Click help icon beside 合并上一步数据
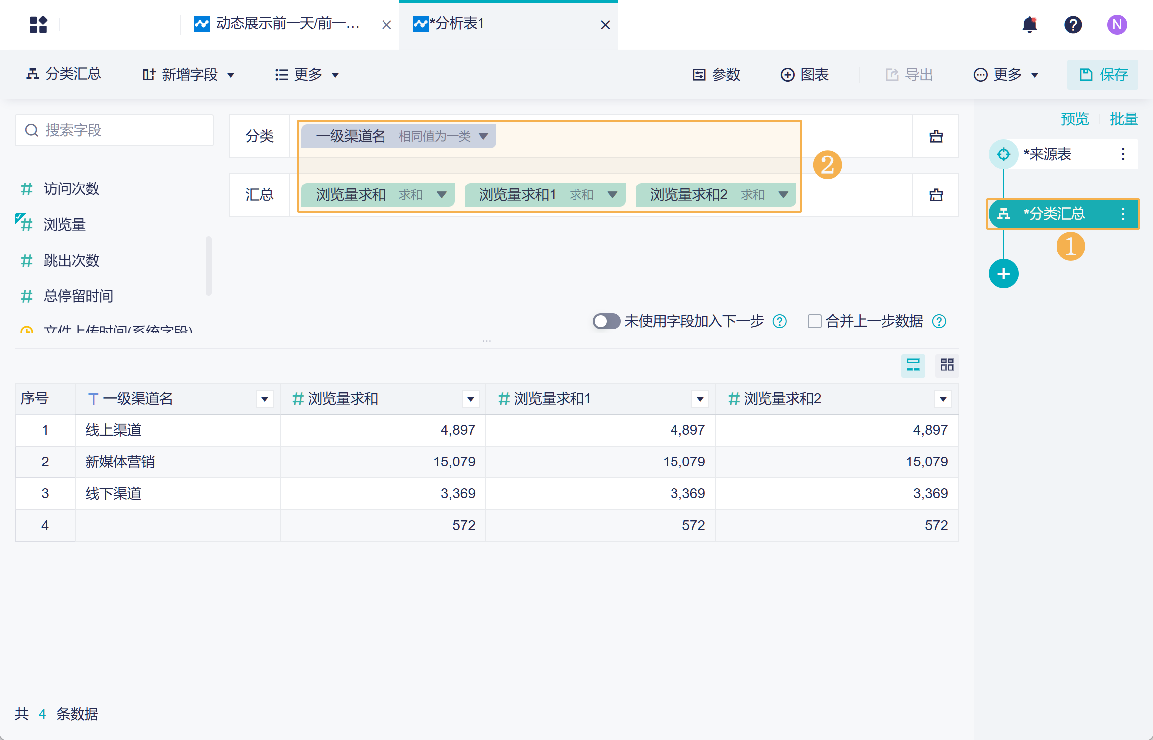Viewport: 1153px width, 740px height. [939, 322]
